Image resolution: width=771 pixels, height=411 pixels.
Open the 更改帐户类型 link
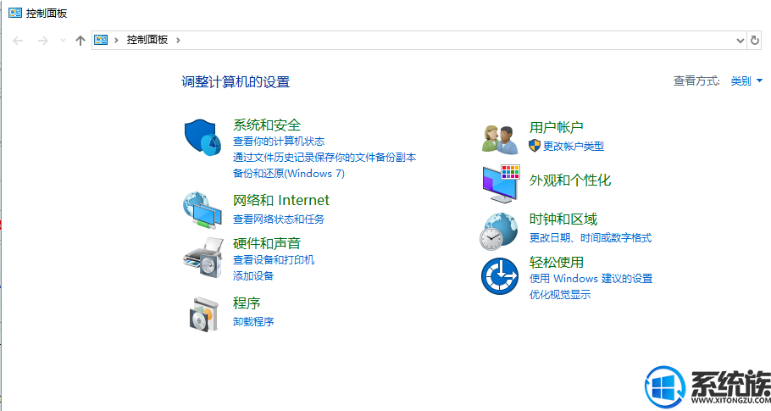(x=574, y=146)
